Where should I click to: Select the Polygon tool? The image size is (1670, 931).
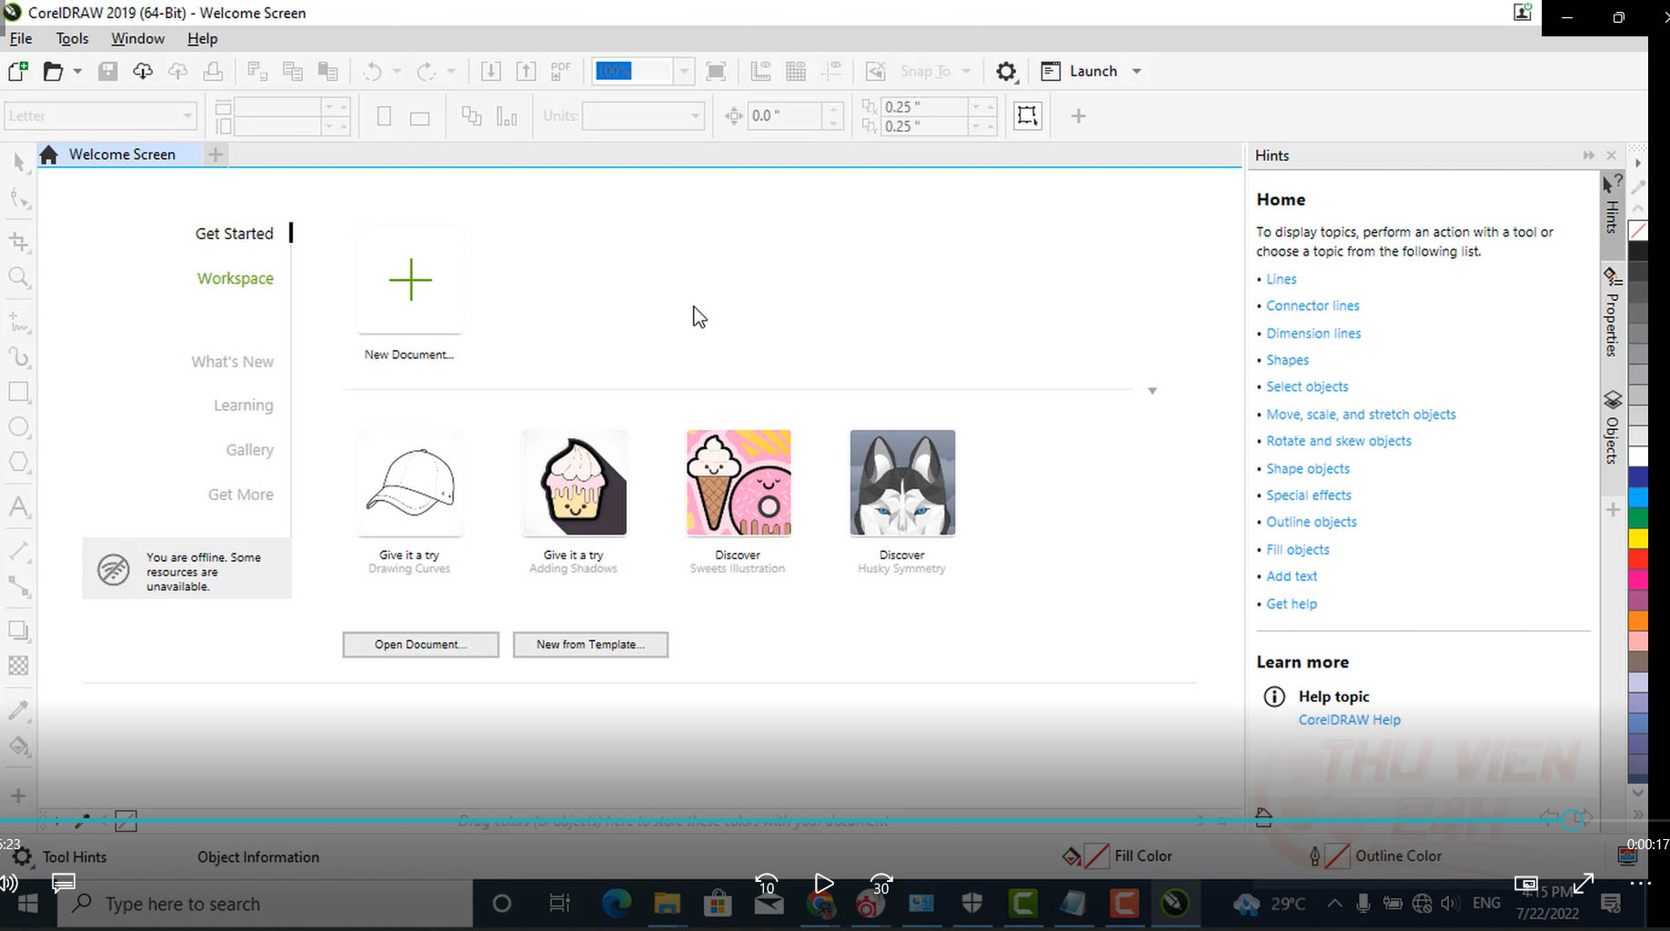tap(19, 462)
